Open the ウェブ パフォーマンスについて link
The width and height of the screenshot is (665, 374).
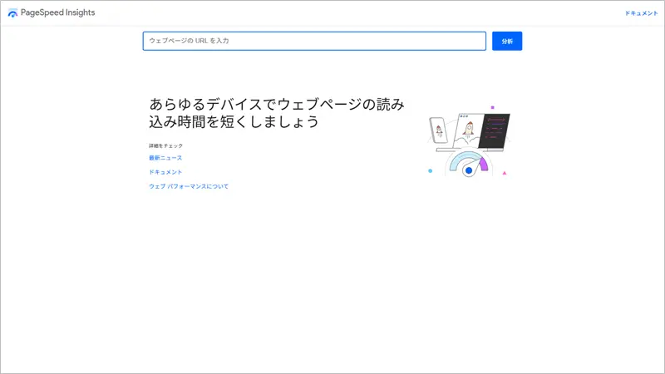pyautogui.click(x=189, y=186)
